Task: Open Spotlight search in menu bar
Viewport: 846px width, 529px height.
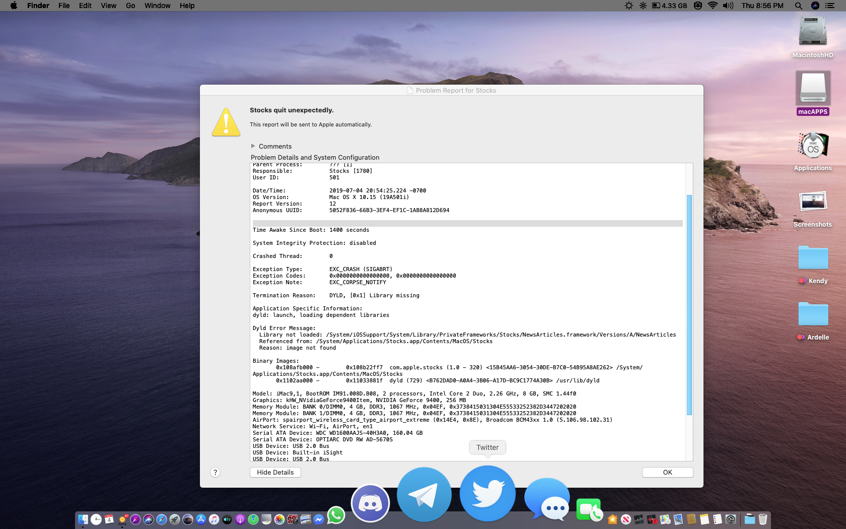Action: point(799,6)
